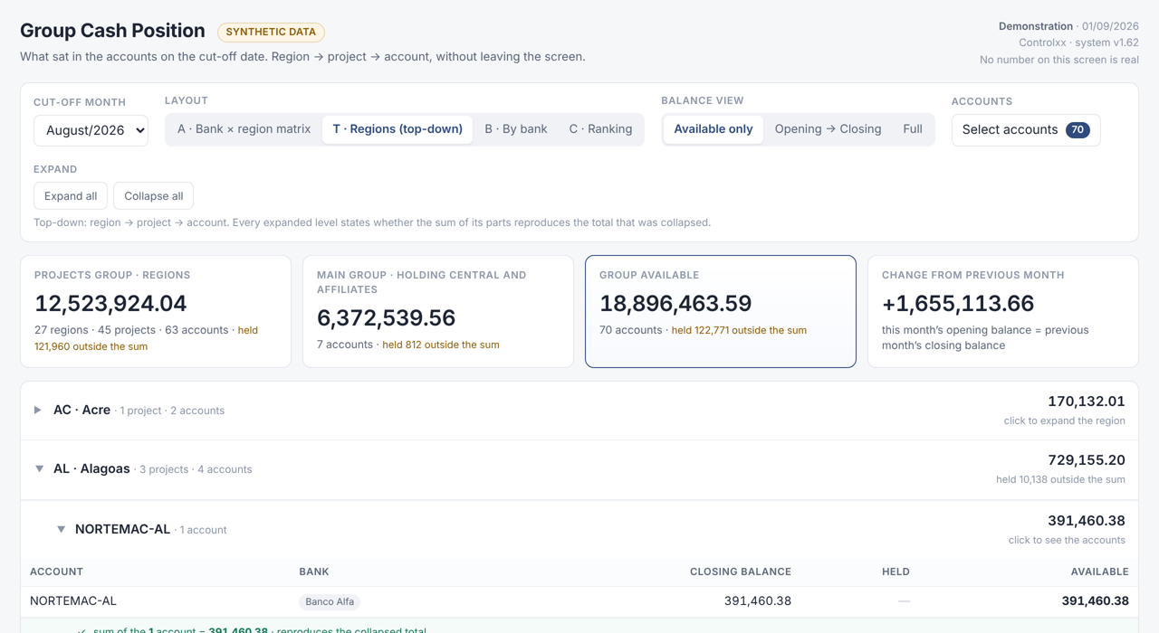
Task: Click the 70 accounts count badge
Action: click(1078, 130)
